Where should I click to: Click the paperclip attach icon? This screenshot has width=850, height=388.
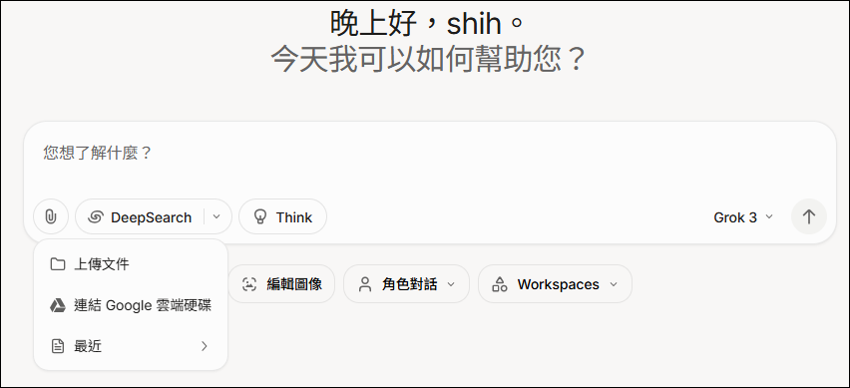tap(51, 217)
